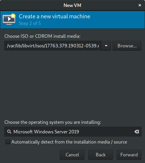The height and width of the screenshot is (163, 145).
Task: Enable automatic OS detection checkbox
Action: [8, 142]
